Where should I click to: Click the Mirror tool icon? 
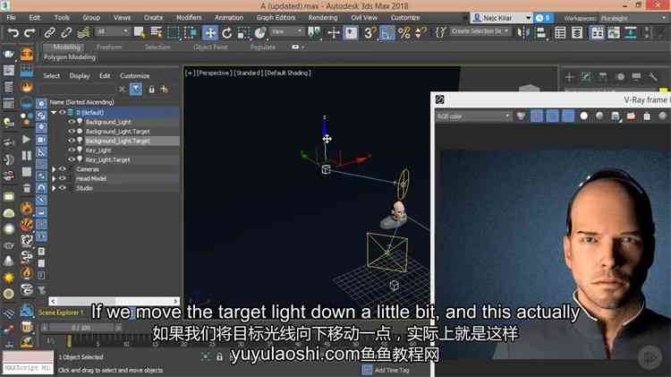pos(523,32)
